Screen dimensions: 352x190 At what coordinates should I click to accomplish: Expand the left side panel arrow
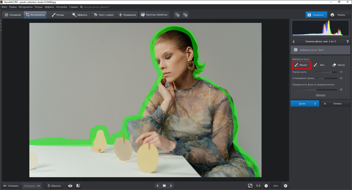(x=1, y=21)
